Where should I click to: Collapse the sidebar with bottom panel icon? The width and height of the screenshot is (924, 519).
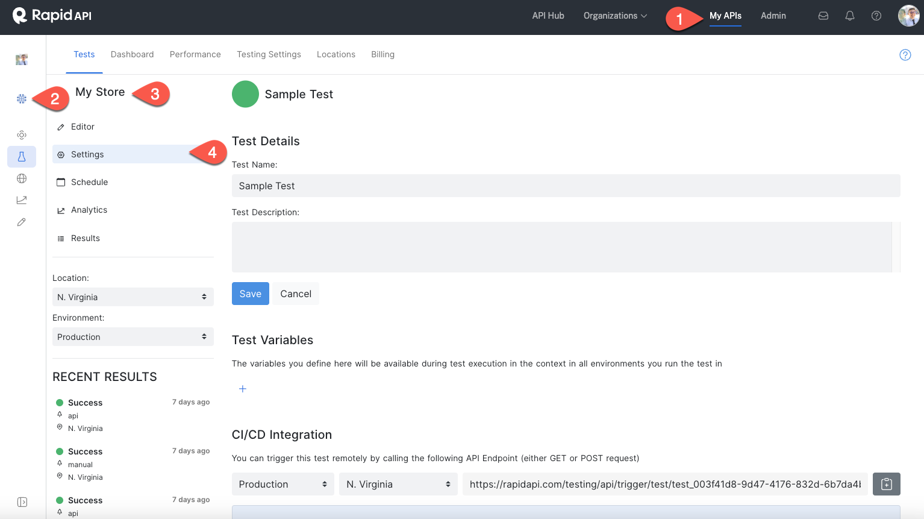(x=22, y=502)
